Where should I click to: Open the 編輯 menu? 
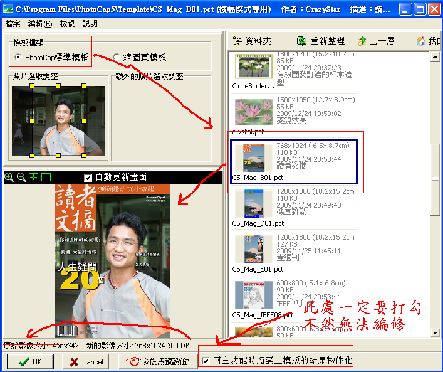40,23
